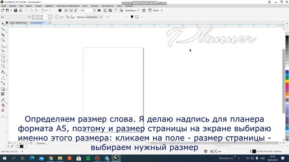Viewport: 289px width, 162px height.
Task: Pick the red swatch in the color palette
Action: pos(287,85)
